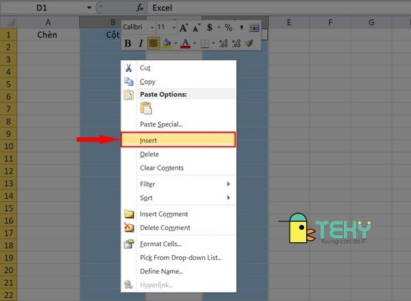Select row 1 header
This screenshot has width=411, height=301.
point(8,35)
